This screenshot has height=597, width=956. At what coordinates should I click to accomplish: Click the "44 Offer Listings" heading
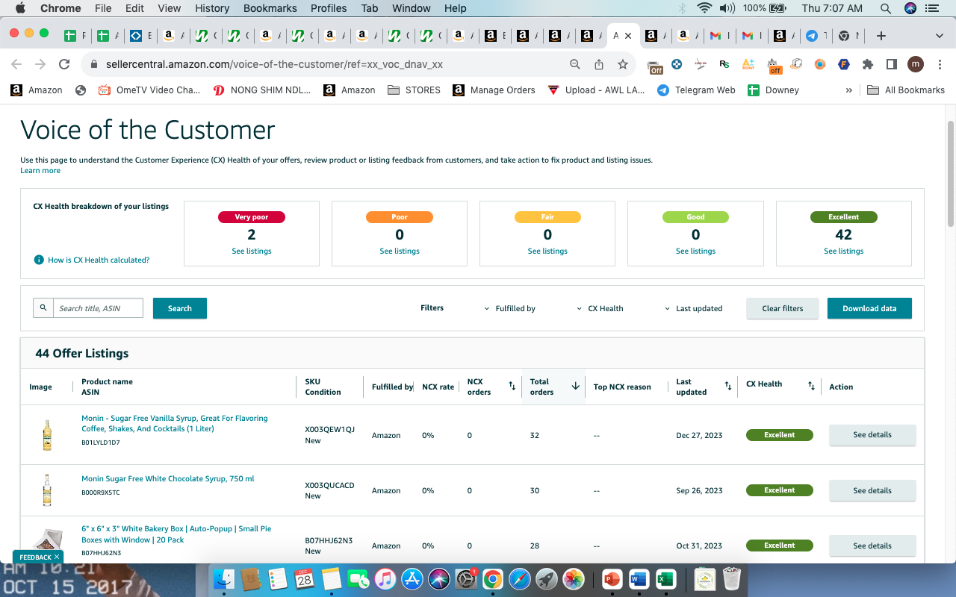click(82, 353)
